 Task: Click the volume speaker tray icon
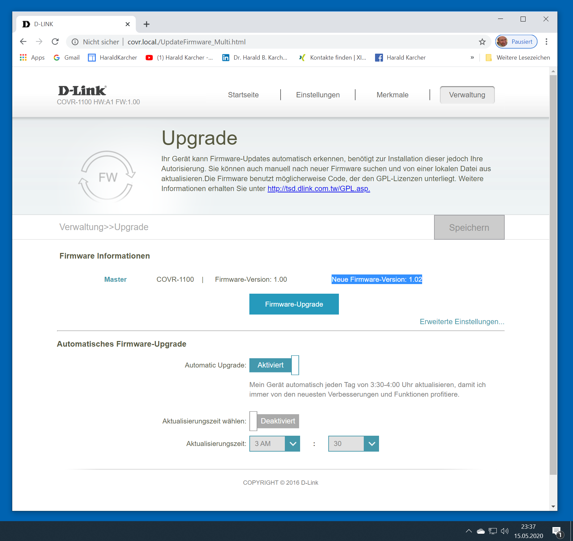(x=505, y=531)
